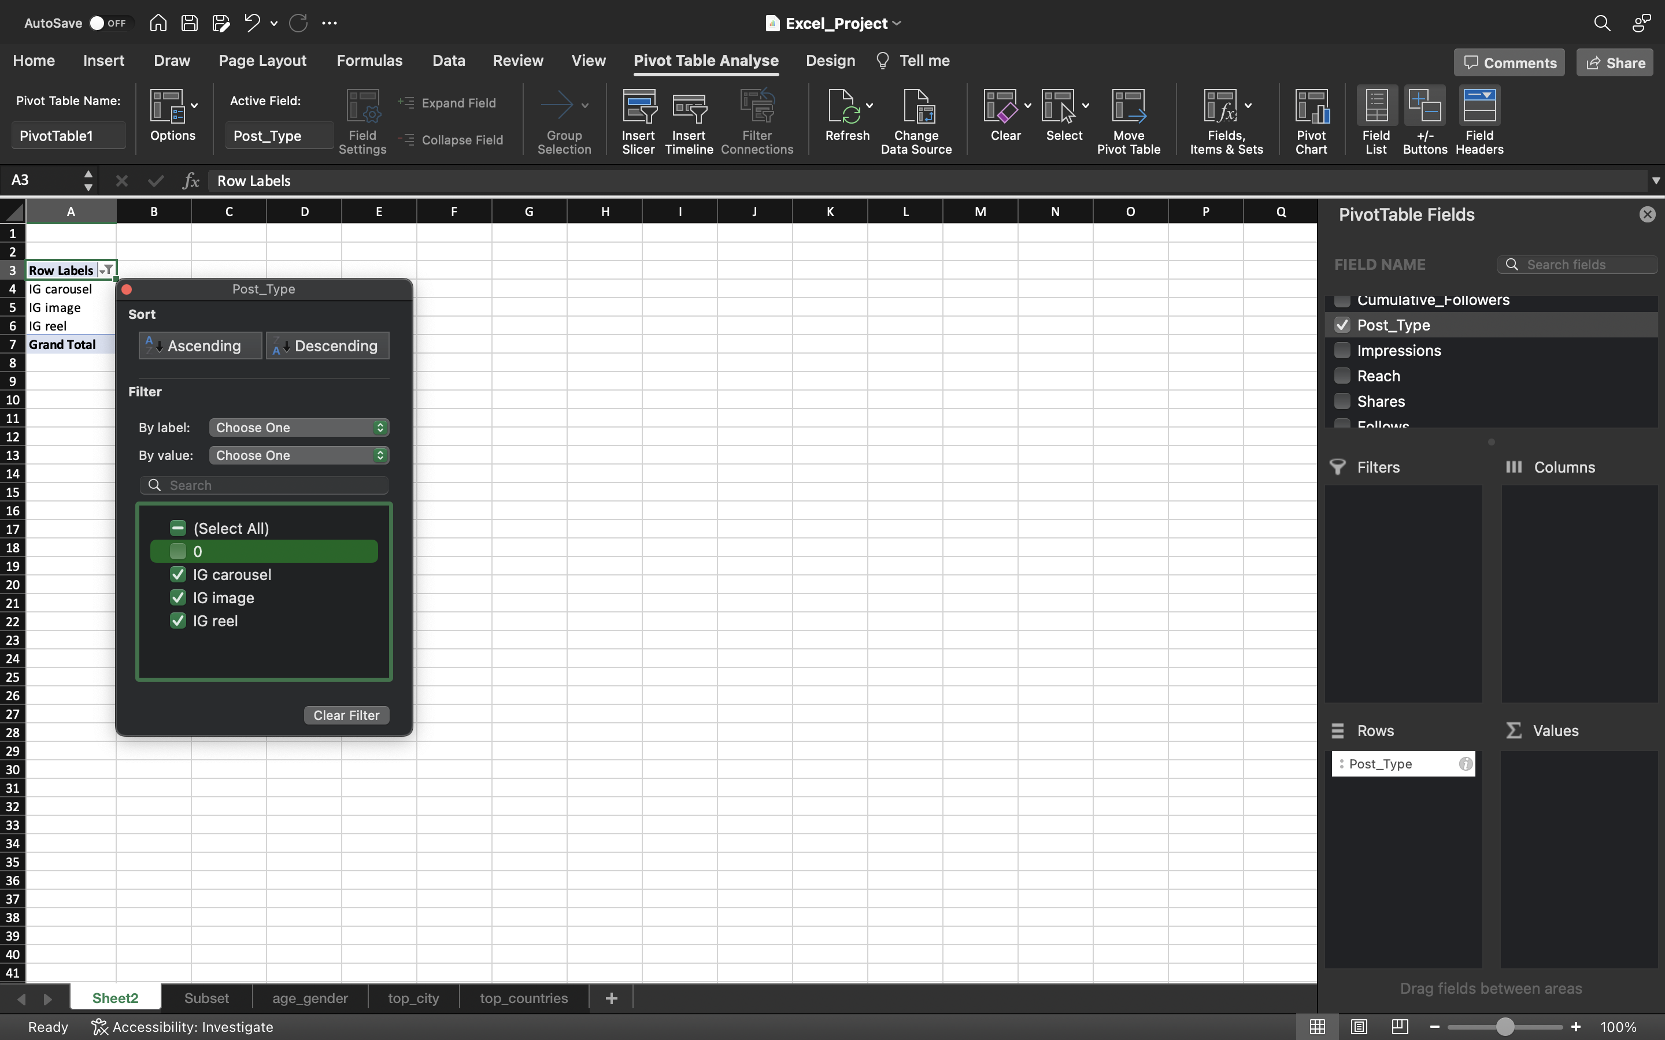Switch to Page Layout view icon
1665x1040 pixels.
click(1358, 1026)
